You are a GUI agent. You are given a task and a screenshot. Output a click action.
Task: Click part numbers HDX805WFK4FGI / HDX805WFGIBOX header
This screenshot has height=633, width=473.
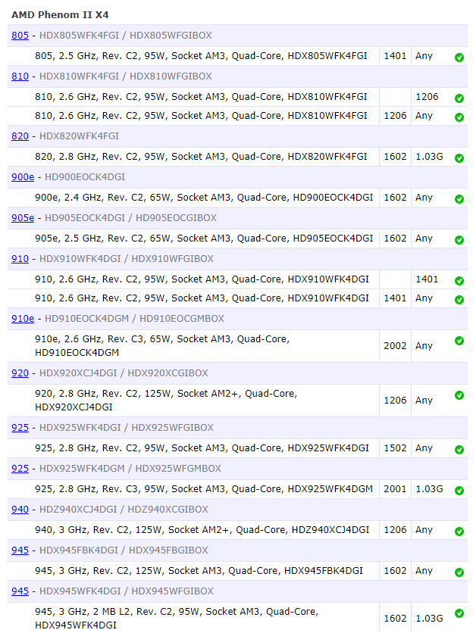tap(125, 36)
